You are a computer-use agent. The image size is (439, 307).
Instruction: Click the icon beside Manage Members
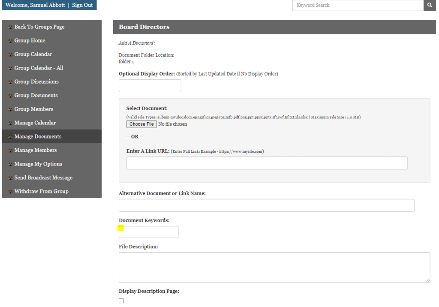coord(10,150)
